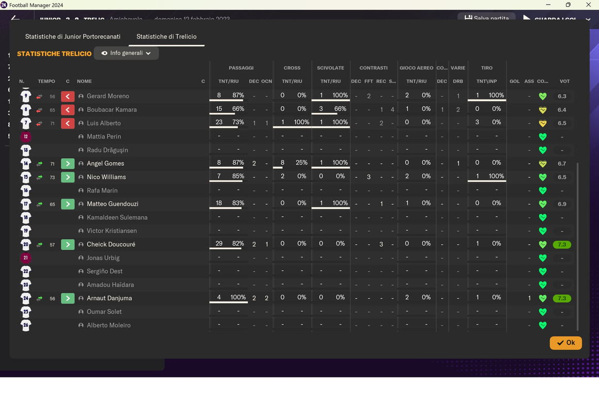Image resolution: width=599 pixels, height=412 pixels.
Task: Open the Info generali view dropdown
Action: [x=126, y=53]
